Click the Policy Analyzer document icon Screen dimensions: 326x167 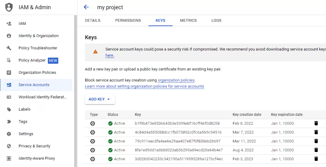[9, 60]
